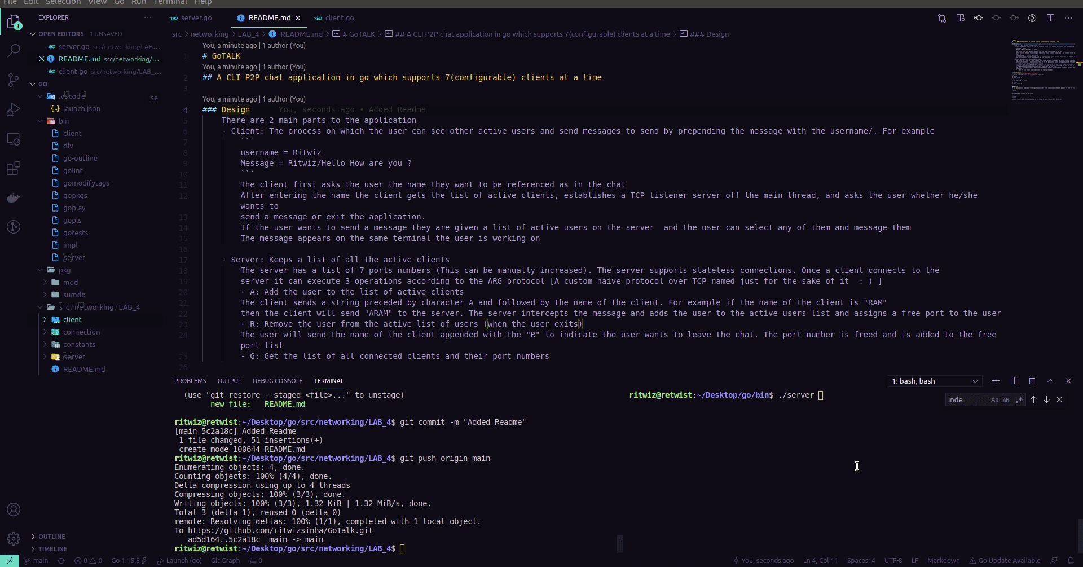Open the Source Control view
The image size is (1083, 567).
[14, 80]
